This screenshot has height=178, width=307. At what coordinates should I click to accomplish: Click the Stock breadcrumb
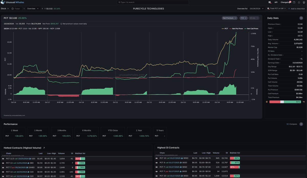[3, 9]
